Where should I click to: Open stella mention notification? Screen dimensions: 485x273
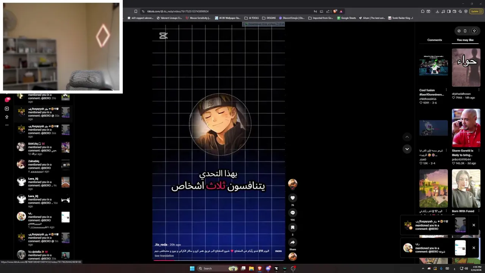click(44, 255)
